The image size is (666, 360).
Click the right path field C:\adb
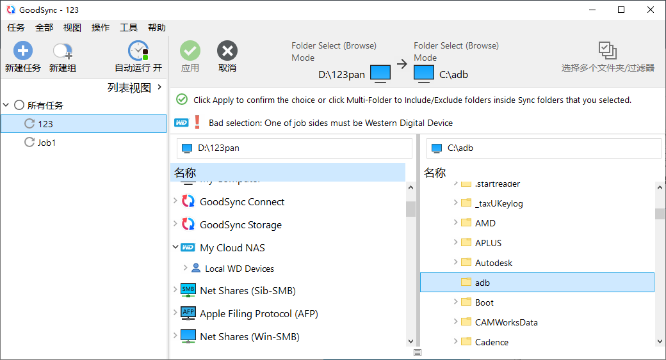544,148
